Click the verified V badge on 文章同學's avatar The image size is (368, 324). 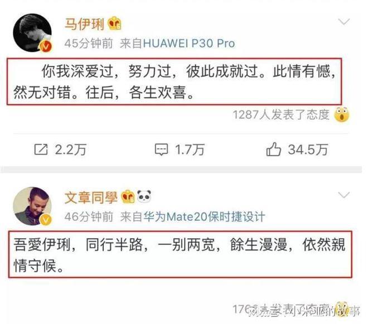[46, 220]
